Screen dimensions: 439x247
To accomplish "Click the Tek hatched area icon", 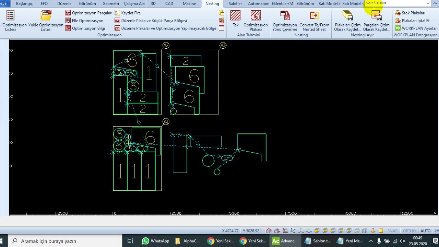I will pyautogui.click(x=236, y=16).
